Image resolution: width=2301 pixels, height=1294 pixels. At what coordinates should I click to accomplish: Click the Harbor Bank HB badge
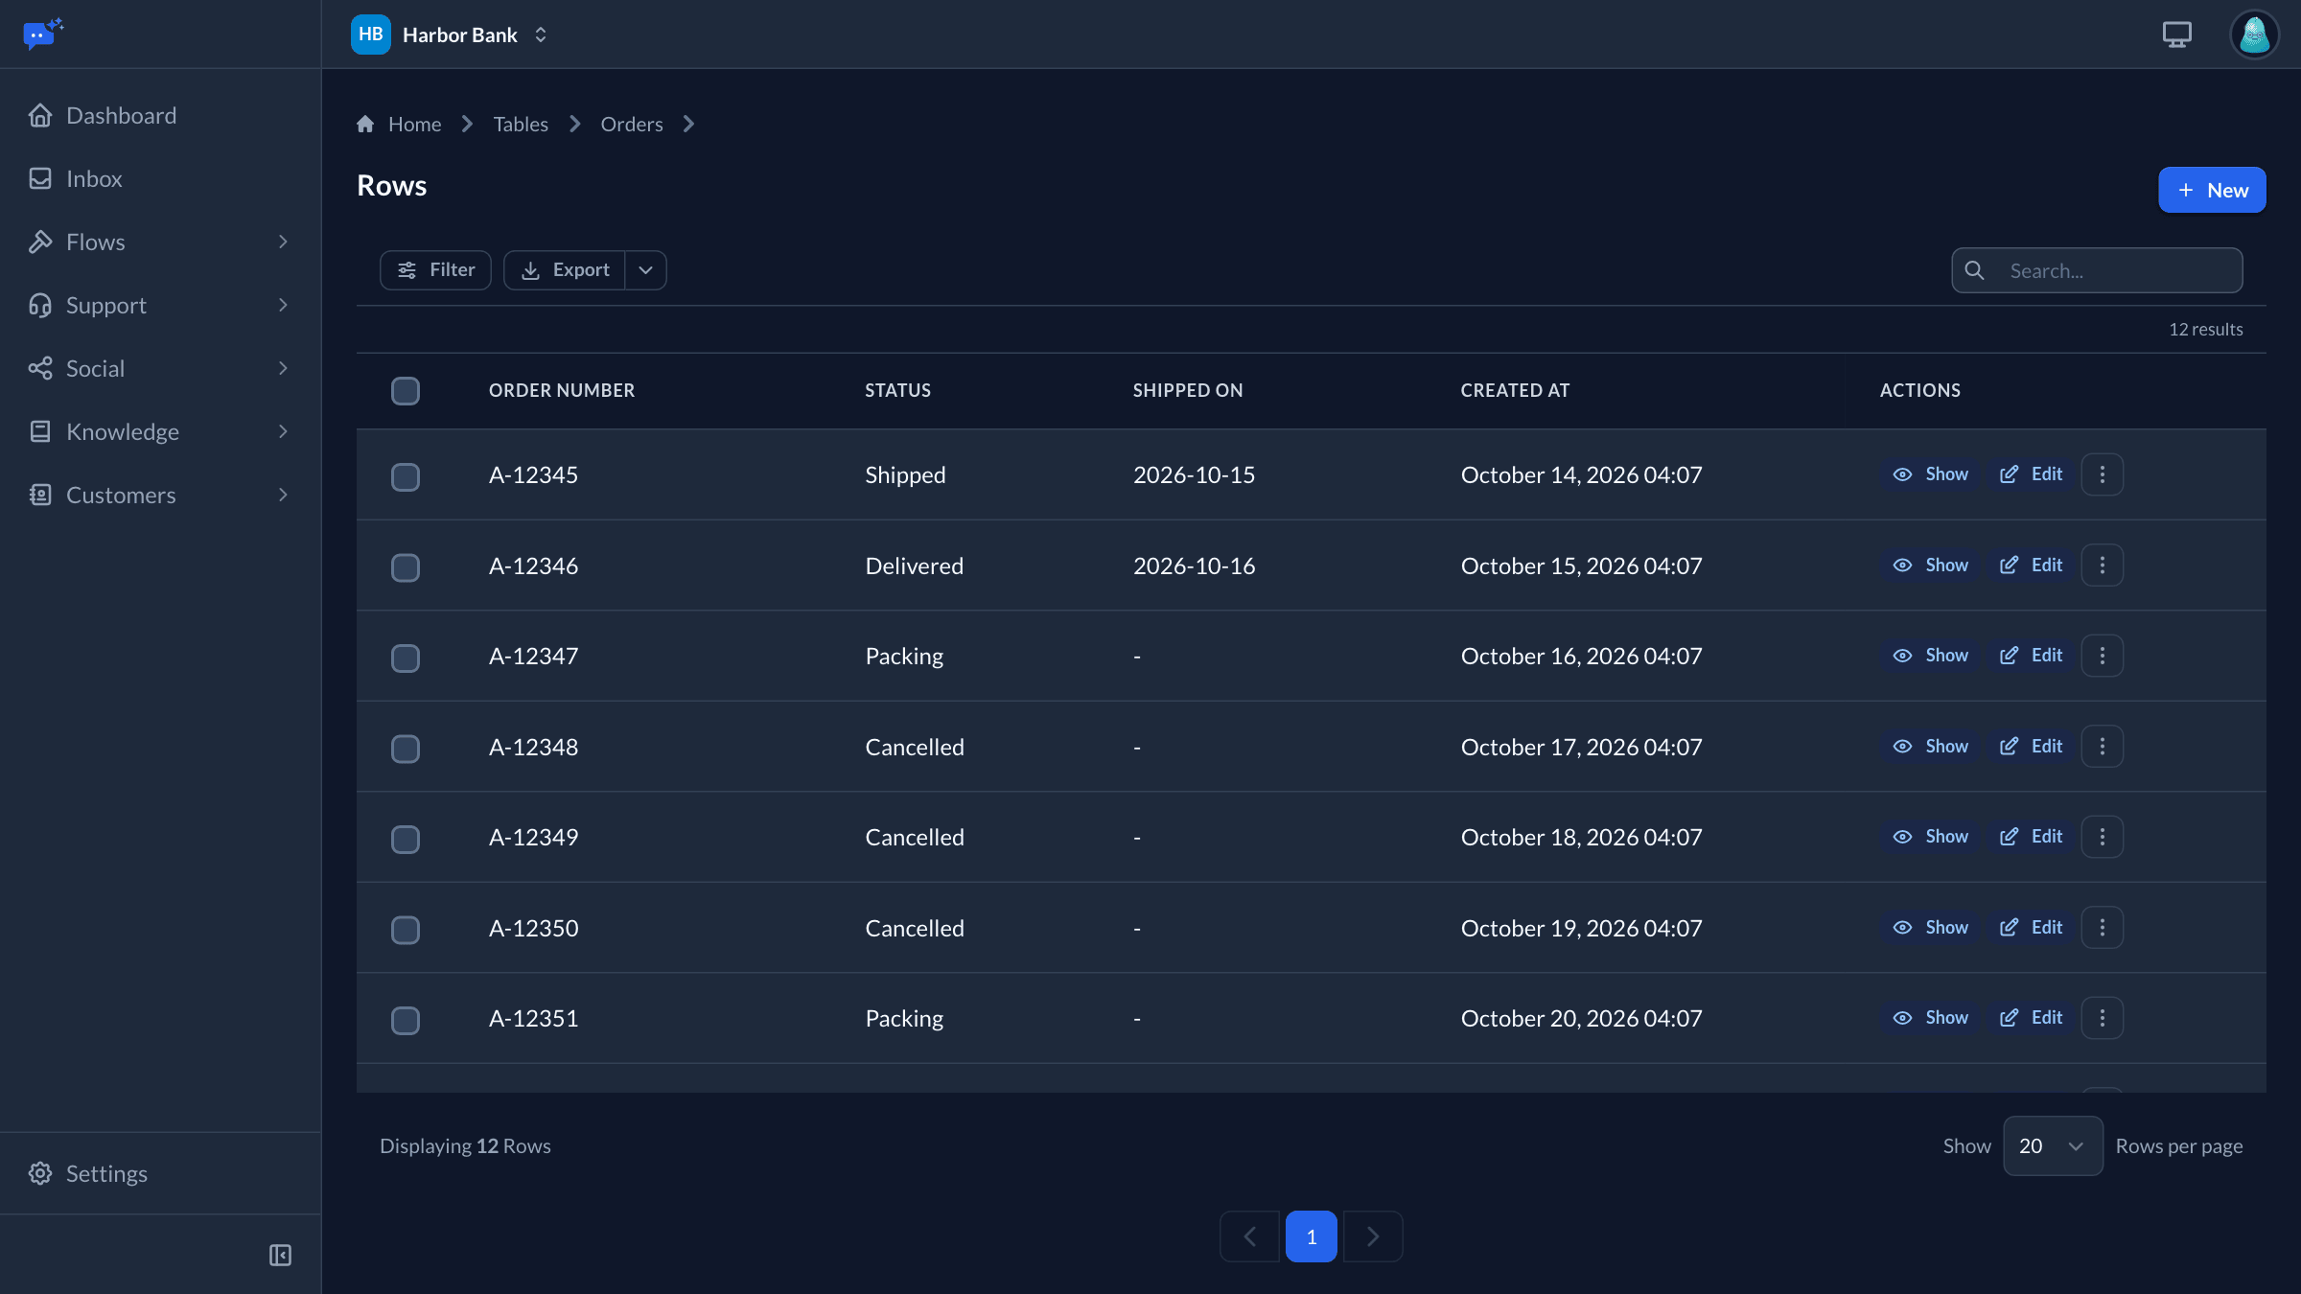coord(371,35)
